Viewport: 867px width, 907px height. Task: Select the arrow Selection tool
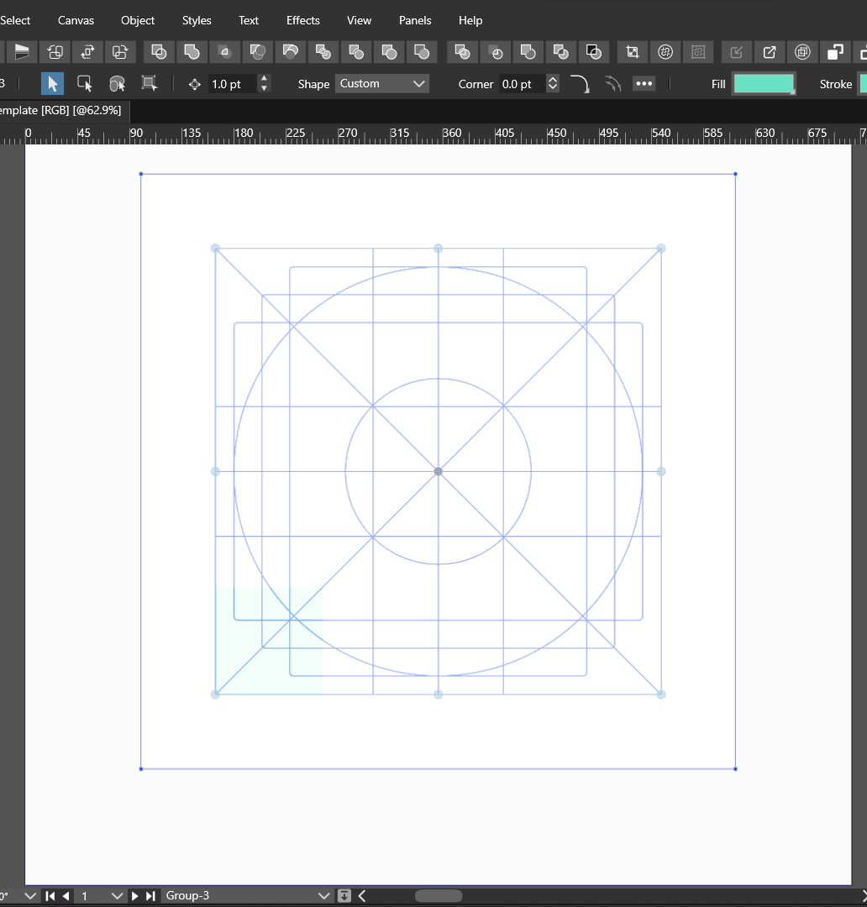(x=52, y=84)
